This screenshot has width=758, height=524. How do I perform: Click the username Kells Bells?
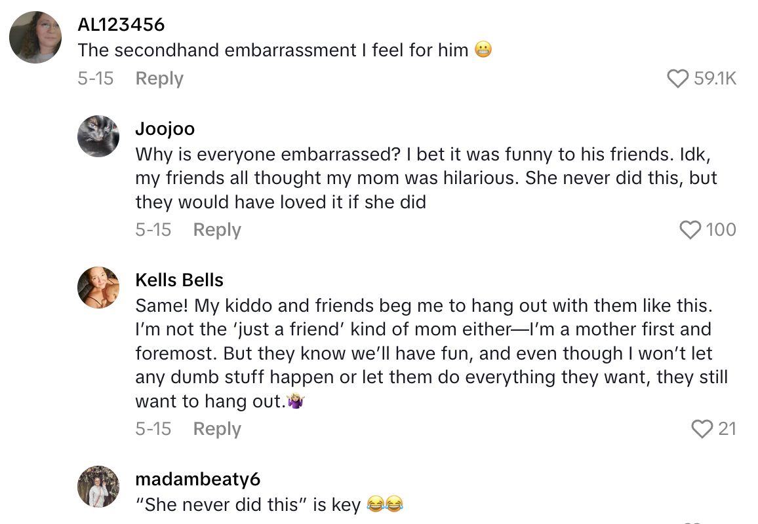point(179,280)
